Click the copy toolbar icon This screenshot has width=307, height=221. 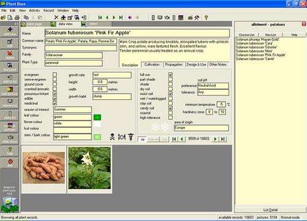26,18
